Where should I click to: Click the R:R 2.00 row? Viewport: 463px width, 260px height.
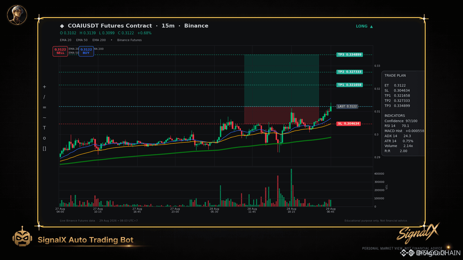pyautogui.click(x=396, y=151)
